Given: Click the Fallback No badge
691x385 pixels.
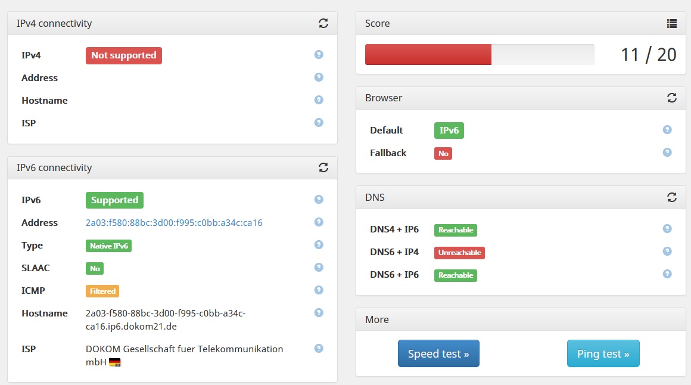Looking at the screenshot, I should (x=443, y=154).
